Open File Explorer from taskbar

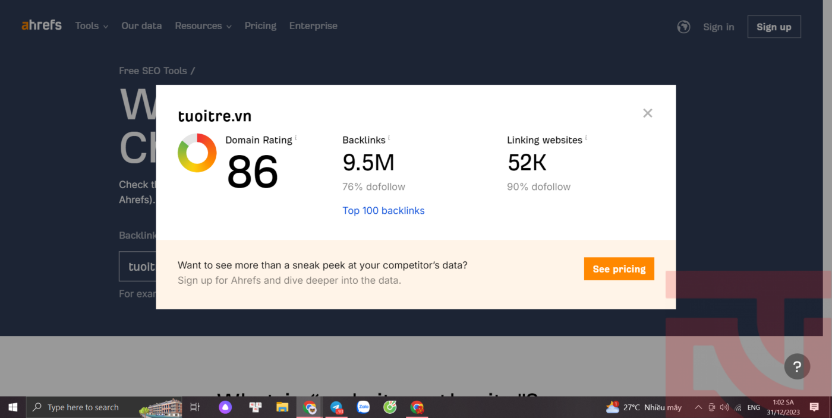coord(282,407)
